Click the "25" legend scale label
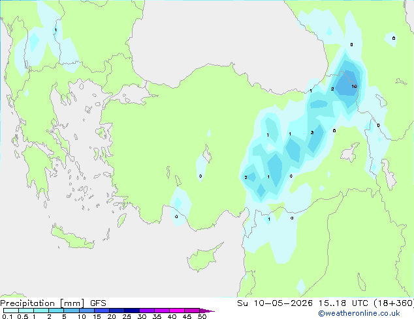The width and height of the screenshot is (414, 319). pos(127,316)
